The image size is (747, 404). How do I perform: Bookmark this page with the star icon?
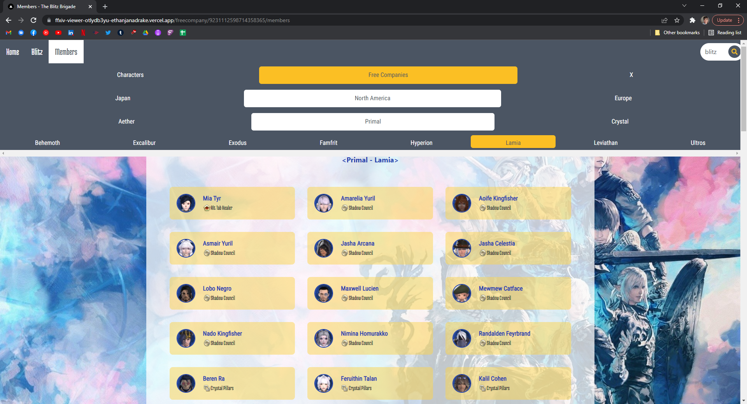point(677,20)
